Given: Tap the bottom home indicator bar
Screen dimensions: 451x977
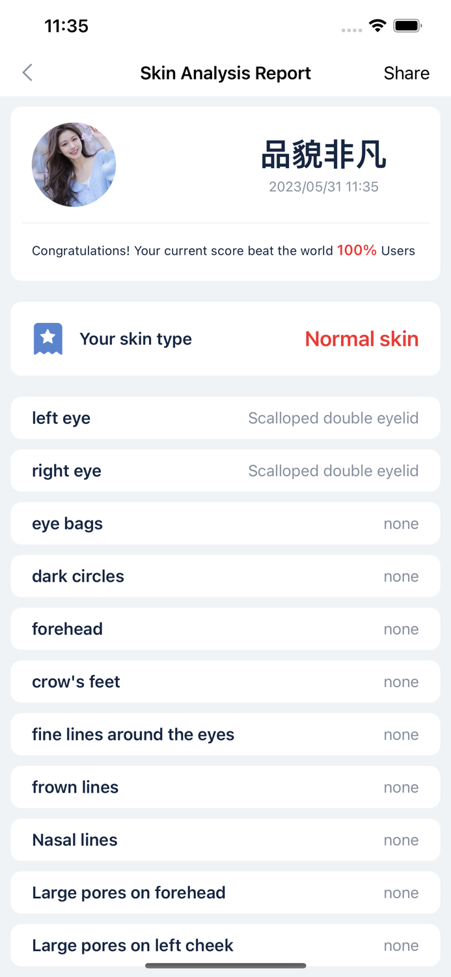Looking at the screenshot, I should 225,966.
